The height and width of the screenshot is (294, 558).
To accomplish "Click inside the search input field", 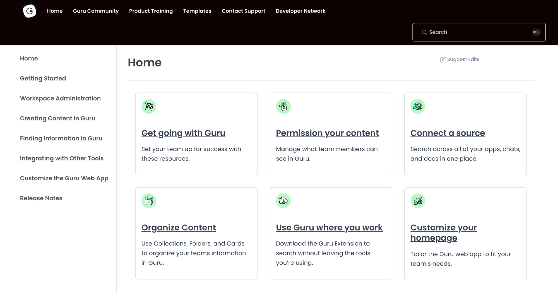I will [474, 32].
